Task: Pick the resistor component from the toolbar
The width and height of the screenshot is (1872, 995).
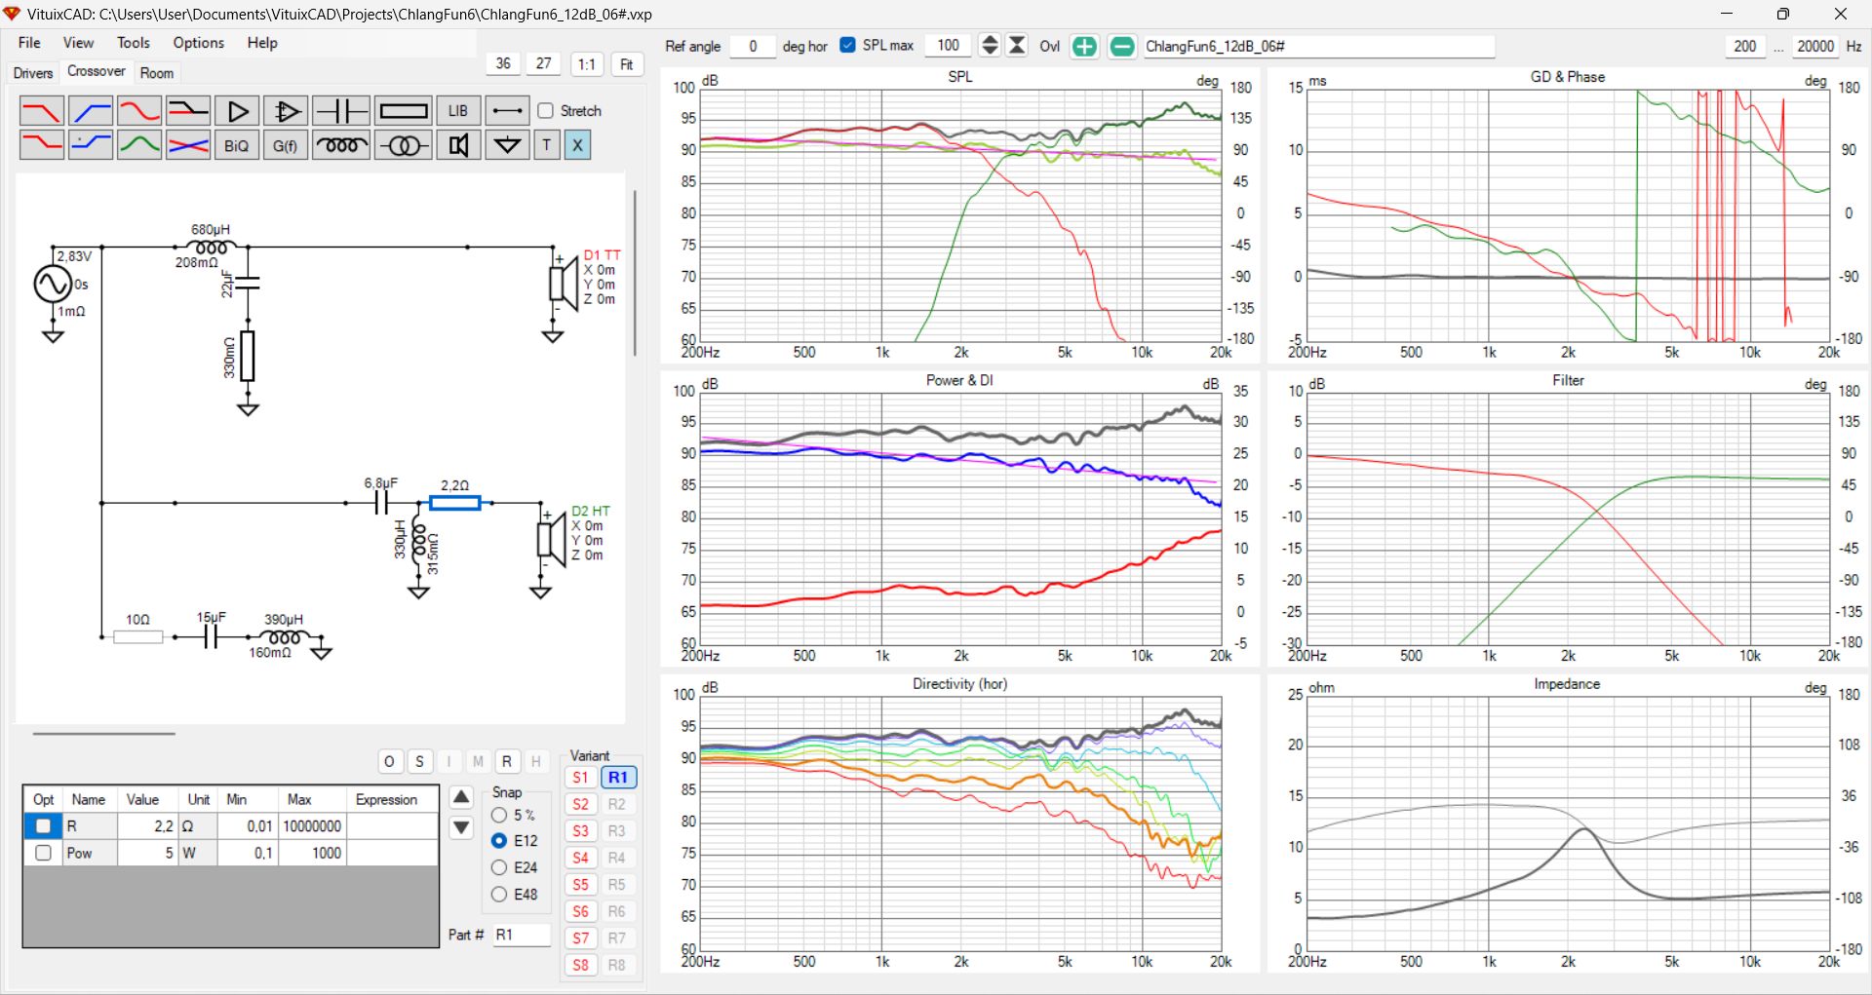Action: (404, 111)
